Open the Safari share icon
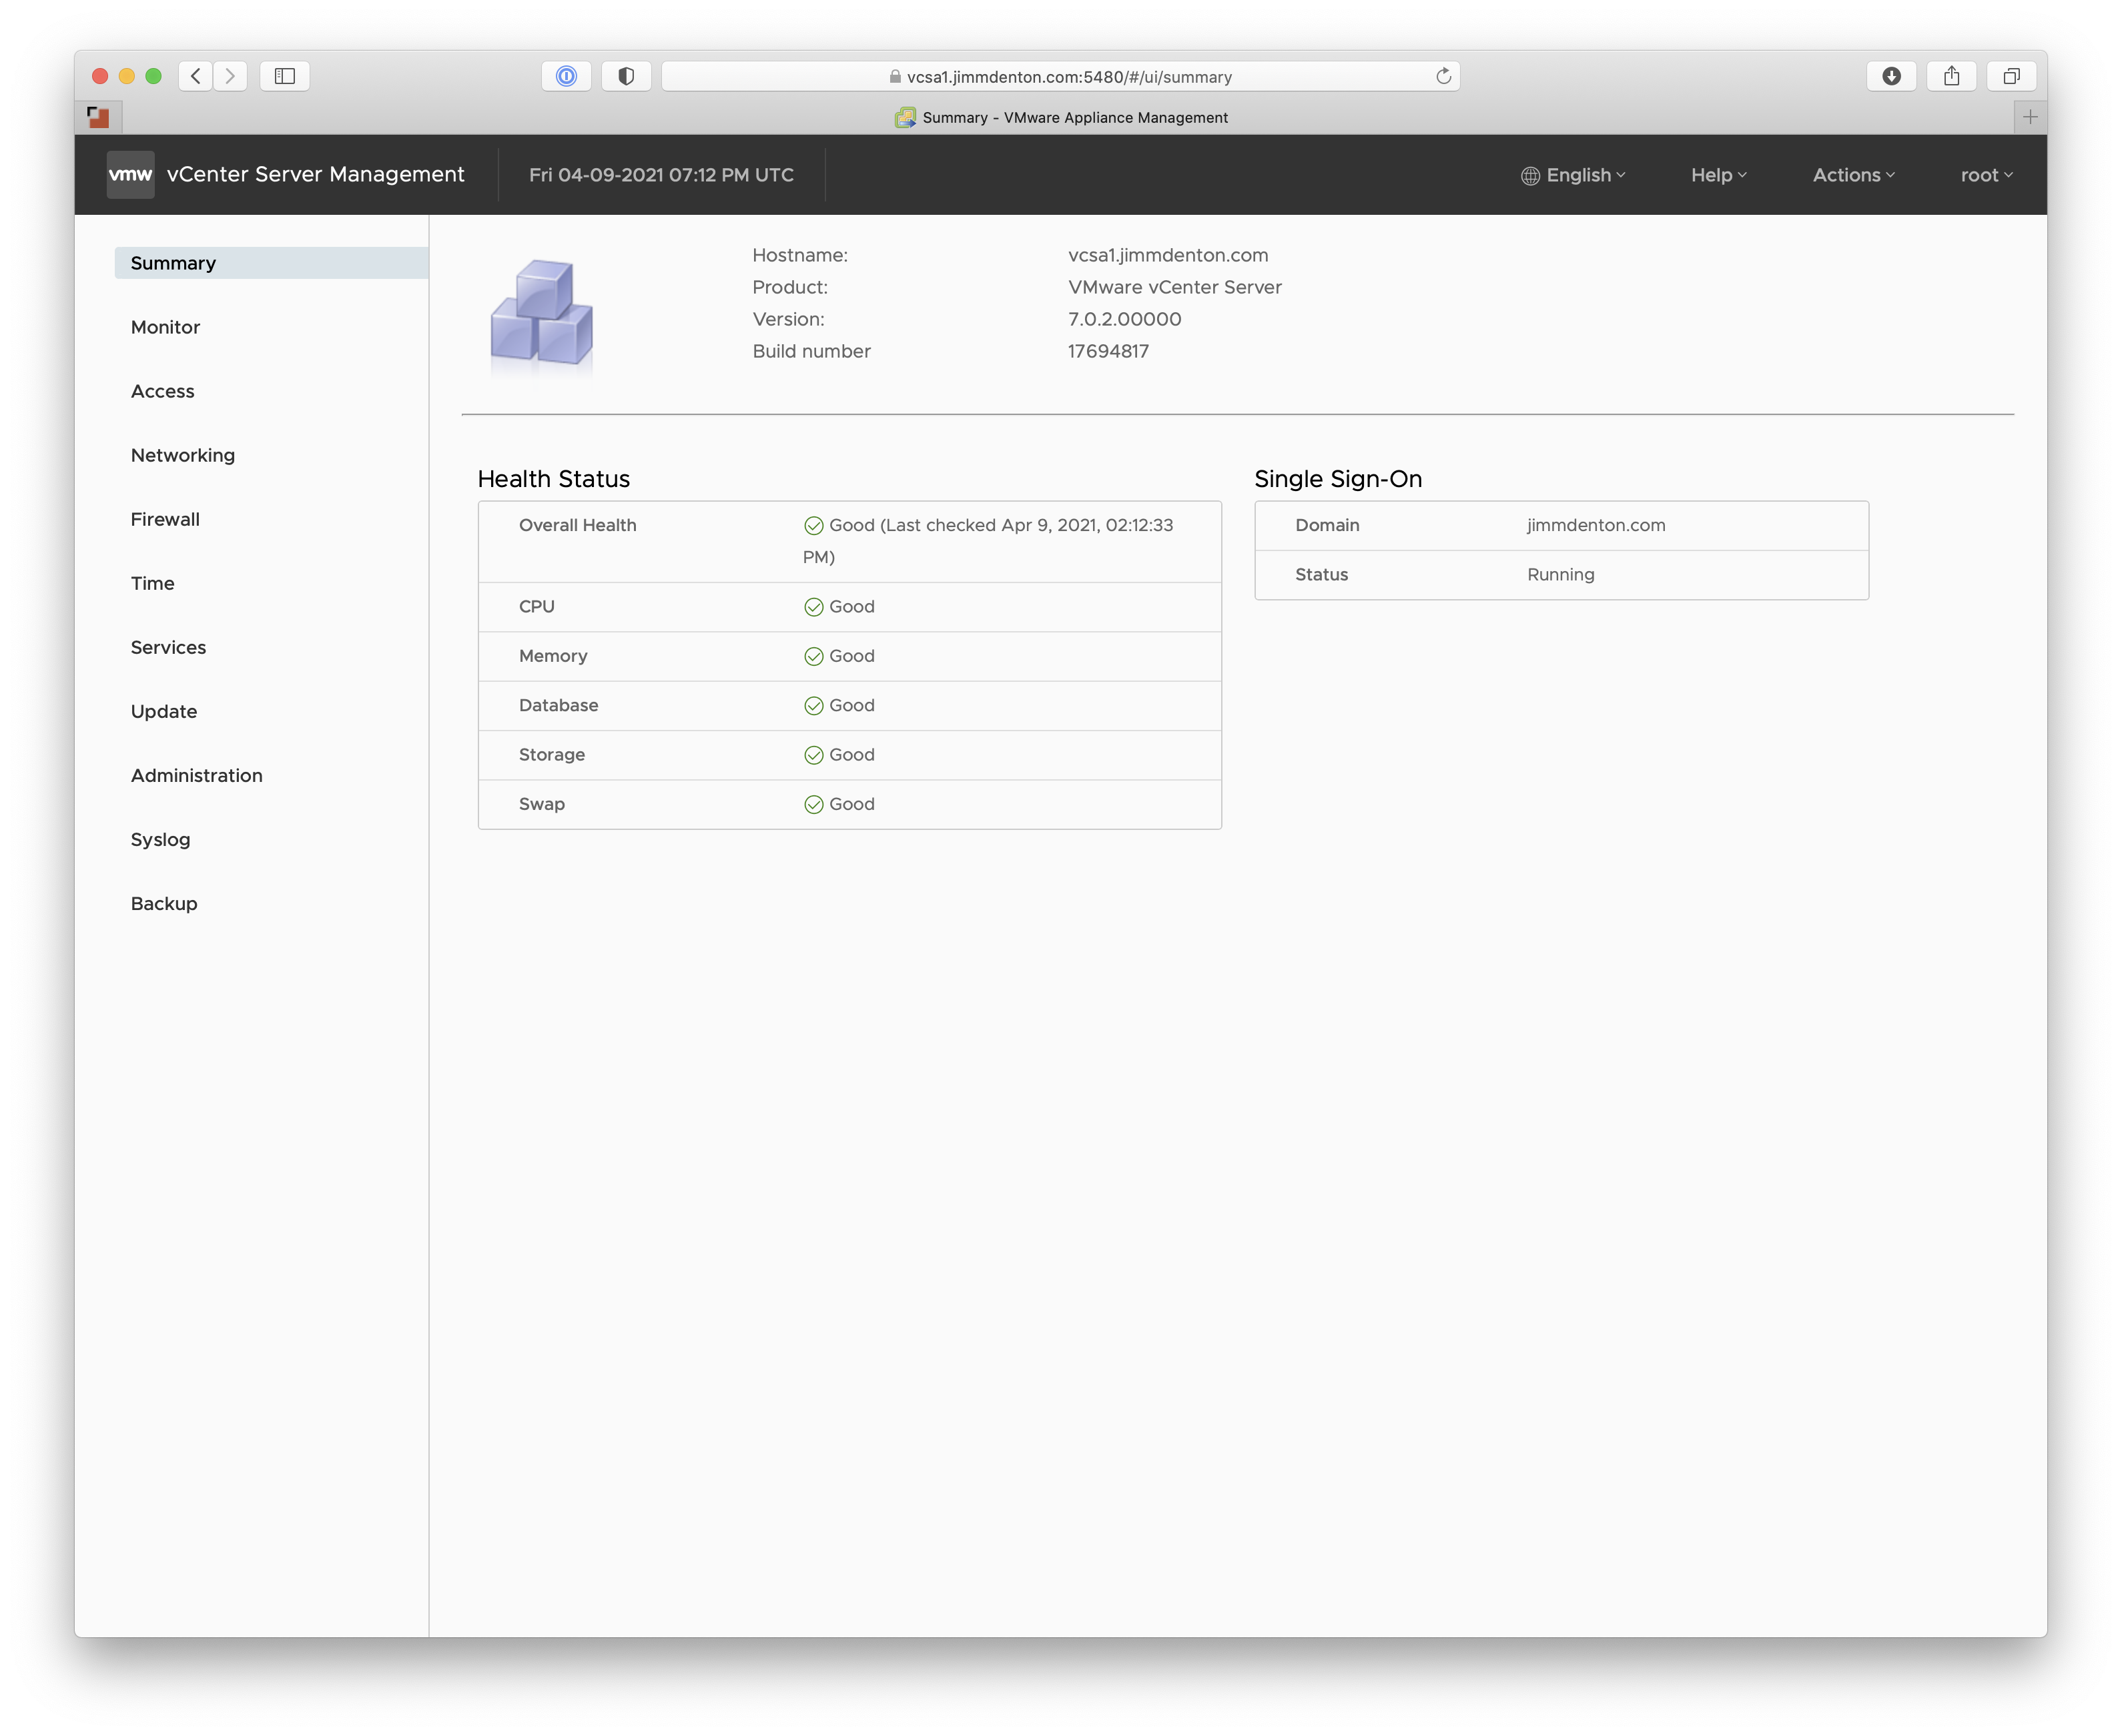This screenshot has width=2122, height=1736. 1951,76
